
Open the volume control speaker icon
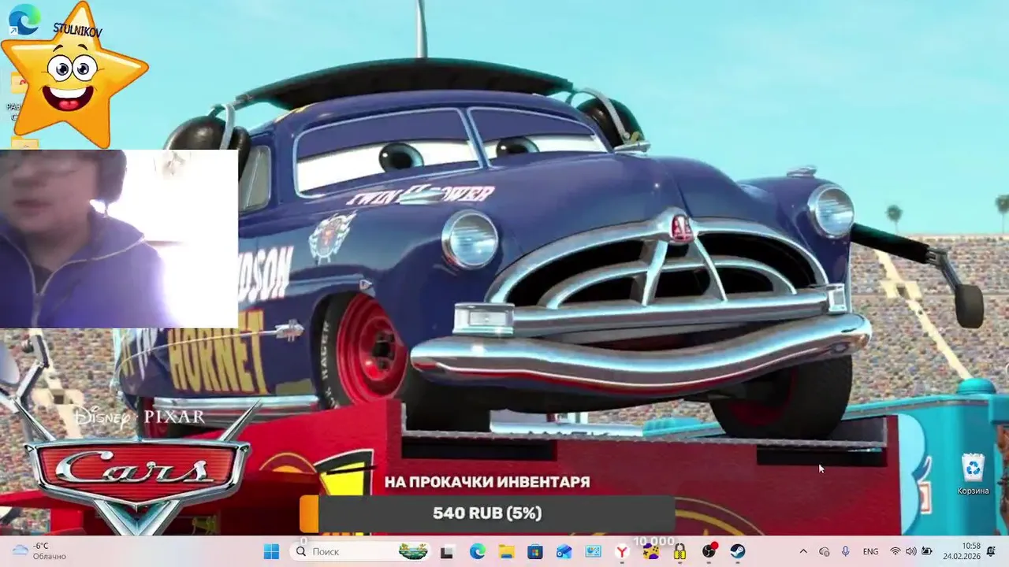[x=911, y=552]
